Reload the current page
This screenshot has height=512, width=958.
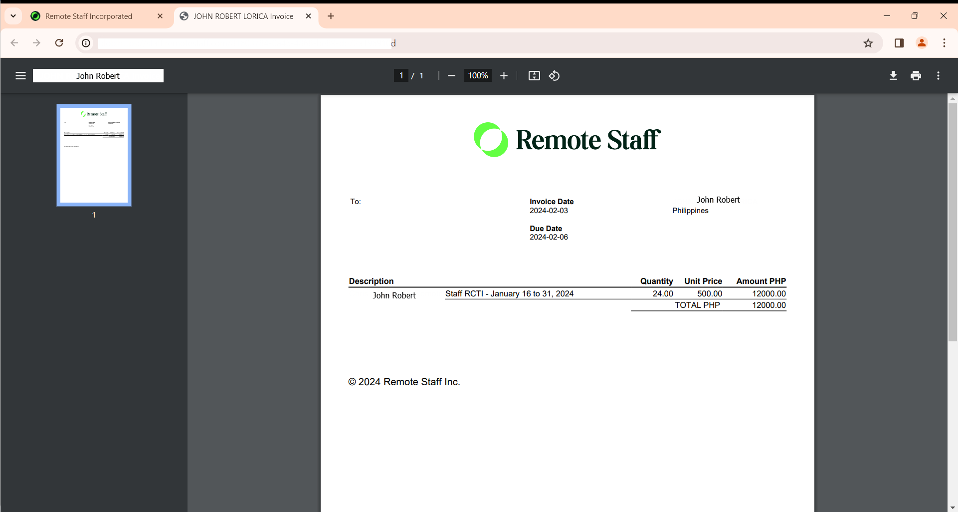click(x=59, y=43)
